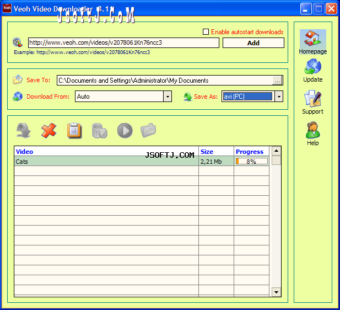Open the Homepage icon in sidebar
This screenshot has height=310, width=340.
point(312,39)
